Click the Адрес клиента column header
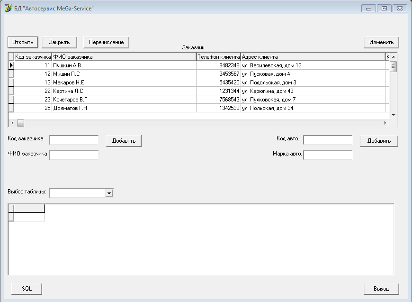The width and height of the screenshot is (412, 302). tap(313, 57)
